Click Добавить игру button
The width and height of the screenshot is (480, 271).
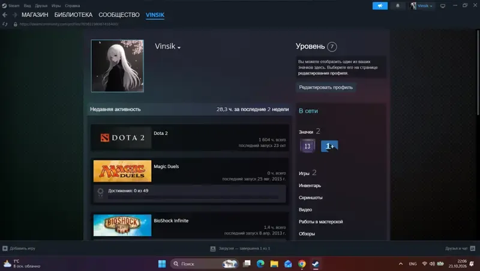(x=19, y=248)
